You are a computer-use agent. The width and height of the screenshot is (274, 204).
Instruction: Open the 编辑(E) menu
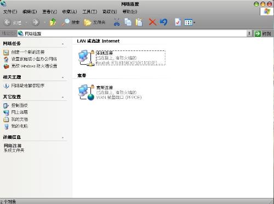point(30,12)
